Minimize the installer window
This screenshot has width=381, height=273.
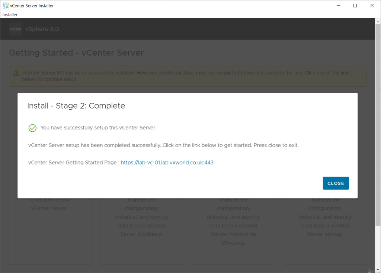tap(338, 6)
